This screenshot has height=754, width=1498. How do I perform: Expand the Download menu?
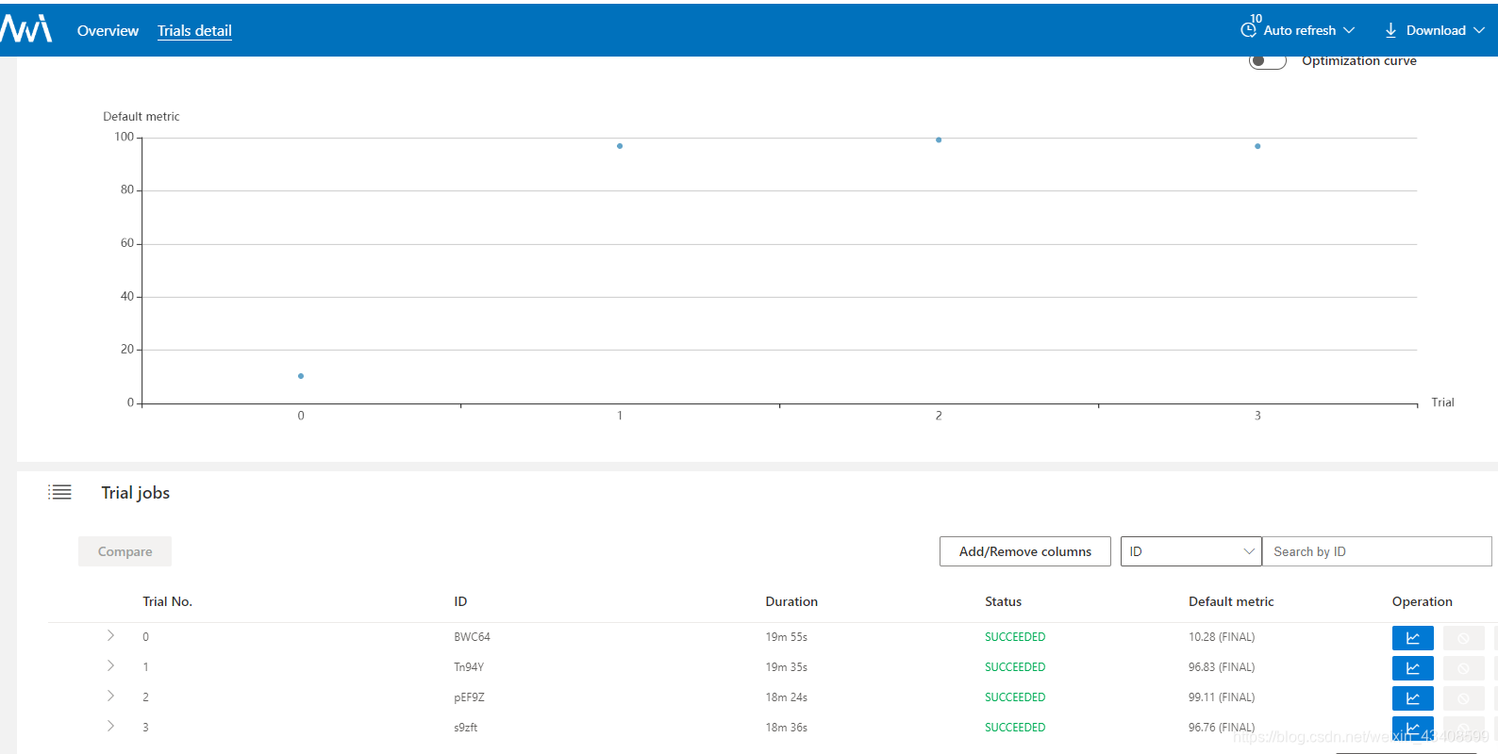point(1445,30)
